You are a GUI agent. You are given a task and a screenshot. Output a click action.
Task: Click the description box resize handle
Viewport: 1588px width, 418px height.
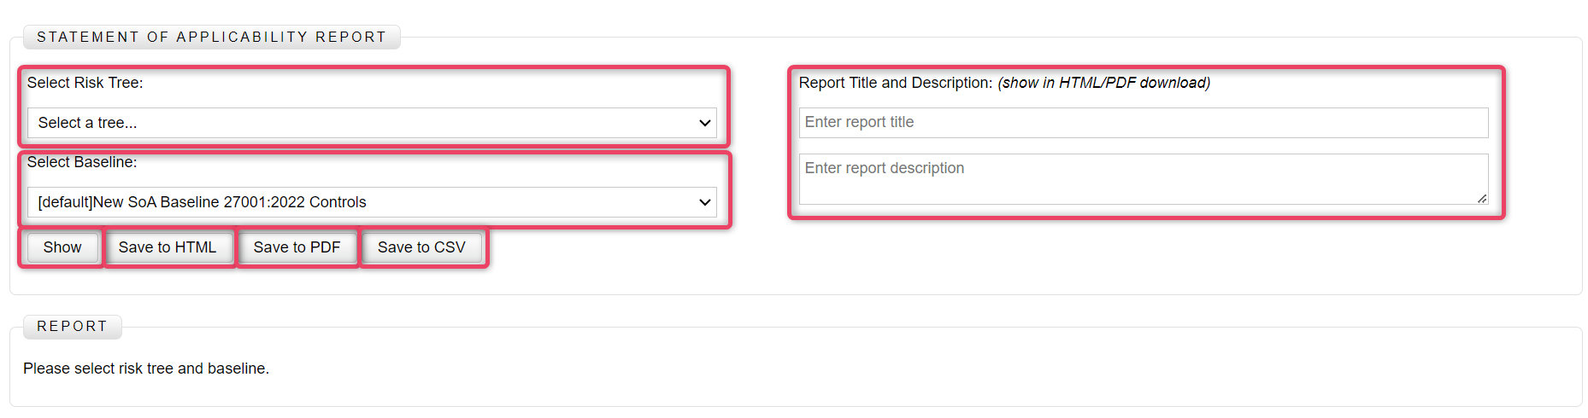click(1481, 198)
